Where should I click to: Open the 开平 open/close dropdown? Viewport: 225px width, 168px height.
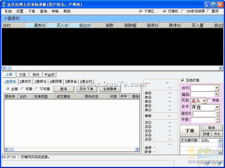(x=217, y=107)
